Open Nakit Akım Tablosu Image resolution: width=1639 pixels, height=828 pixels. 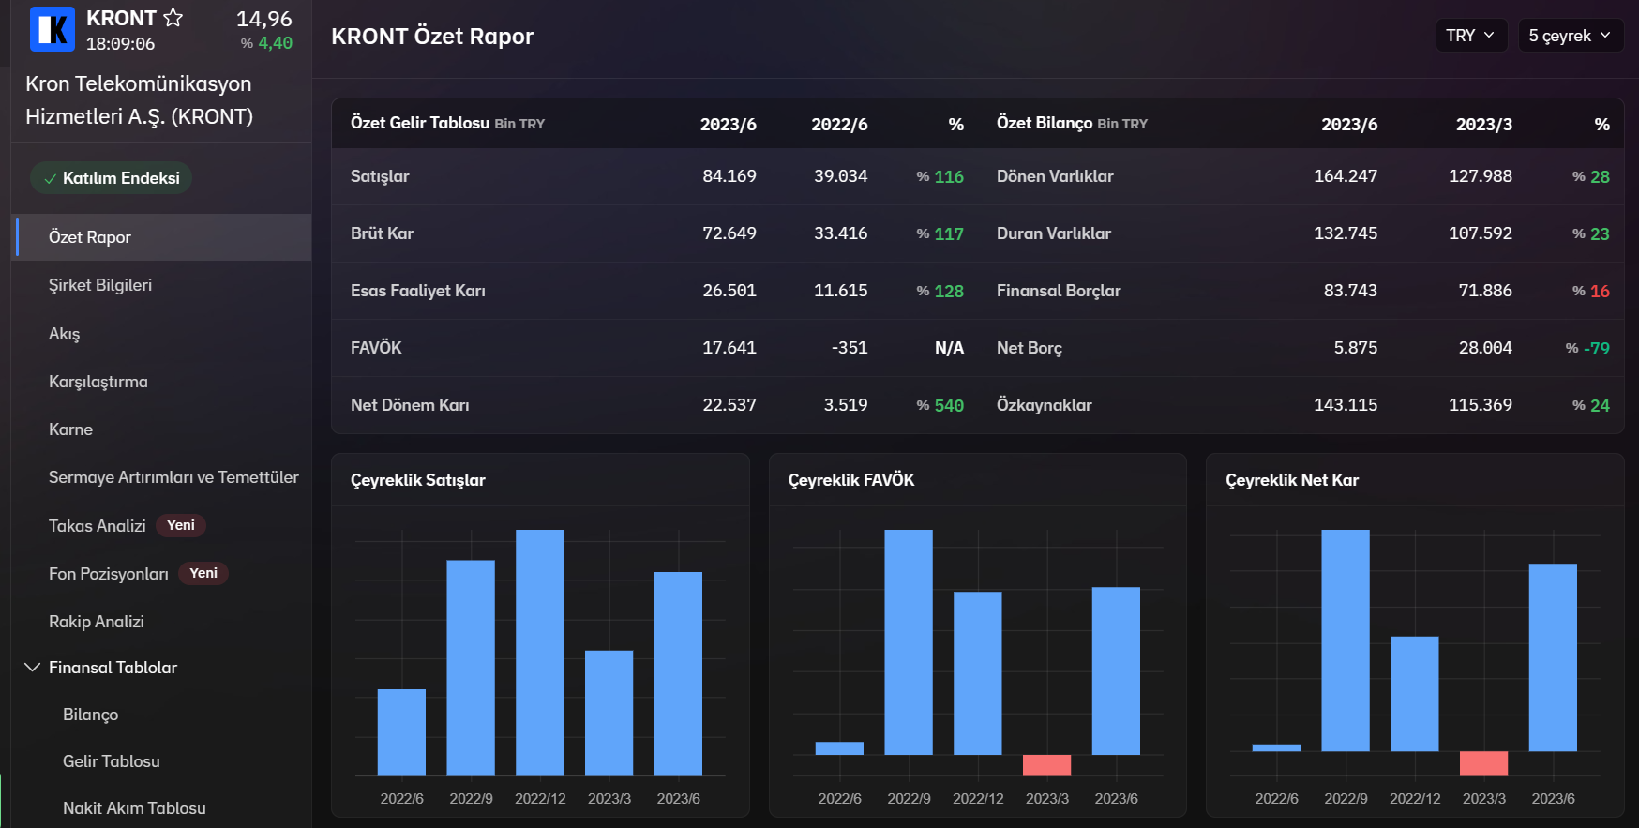[x=134, y=808]
